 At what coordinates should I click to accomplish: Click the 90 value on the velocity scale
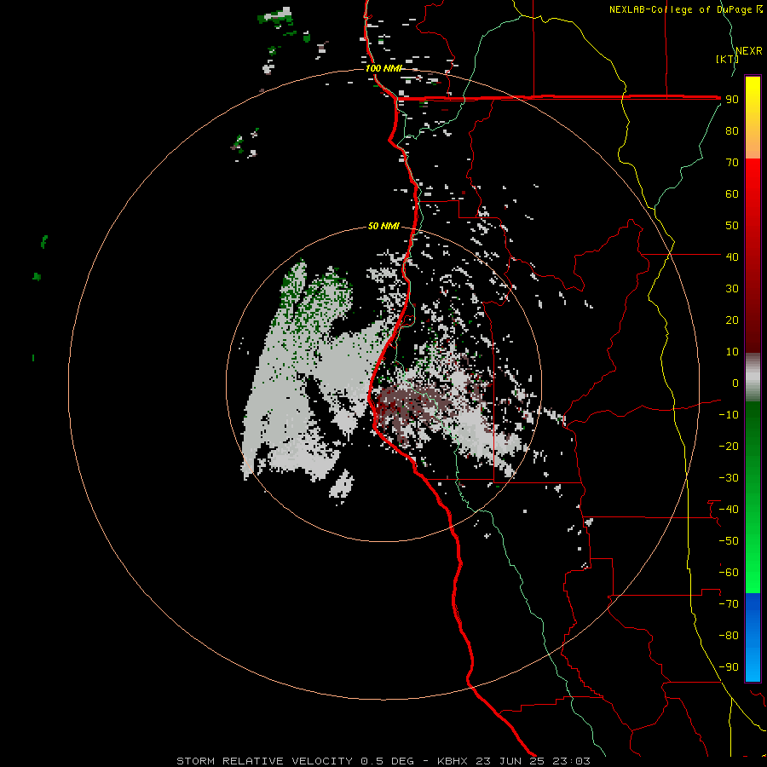[732, 100]
